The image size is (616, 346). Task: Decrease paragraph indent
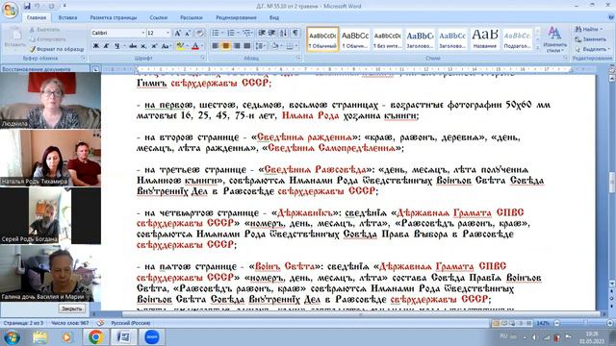tap(262, 33)
